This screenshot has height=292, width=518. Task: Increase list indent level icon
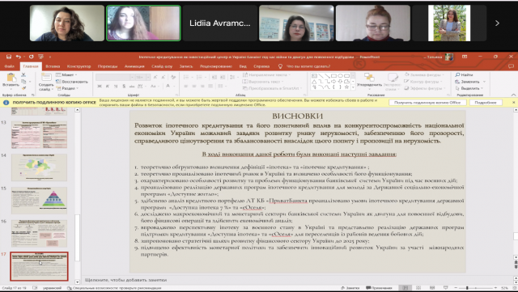[222, 77]
